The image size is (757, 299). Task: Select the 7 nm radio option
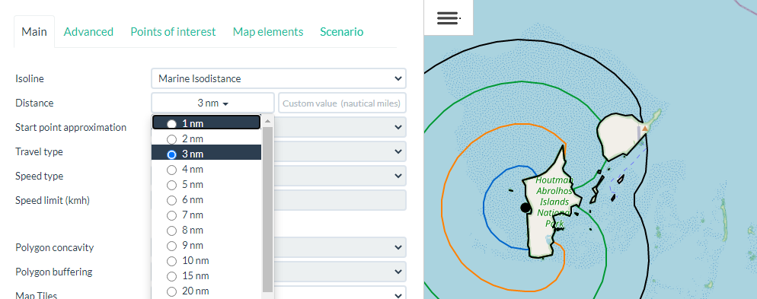171,215
